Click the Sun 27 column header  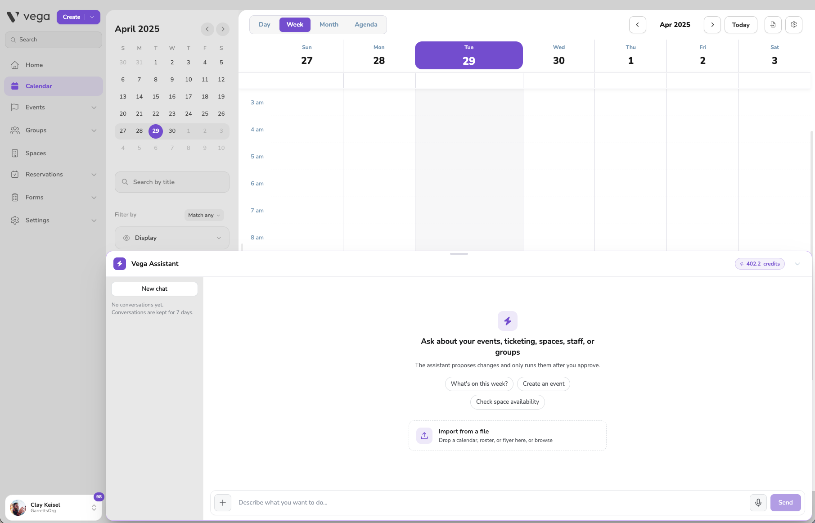coord(306,55)
